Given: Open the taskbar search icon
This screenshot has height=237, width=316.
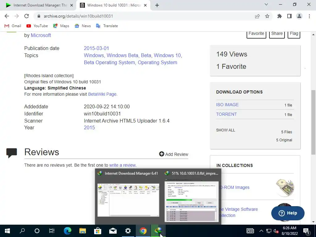Looking at the screenshot, I should (22, 231).
